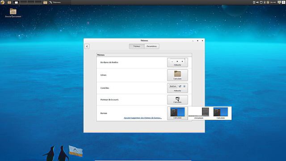Viewport: 286px width, 161px height.
Task: Open the Dossier personnel desktop folder
Action: (x=13, y=13)
